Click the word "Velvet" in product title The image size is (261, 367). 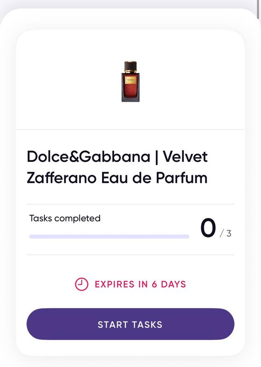click(x=185, y=156)
